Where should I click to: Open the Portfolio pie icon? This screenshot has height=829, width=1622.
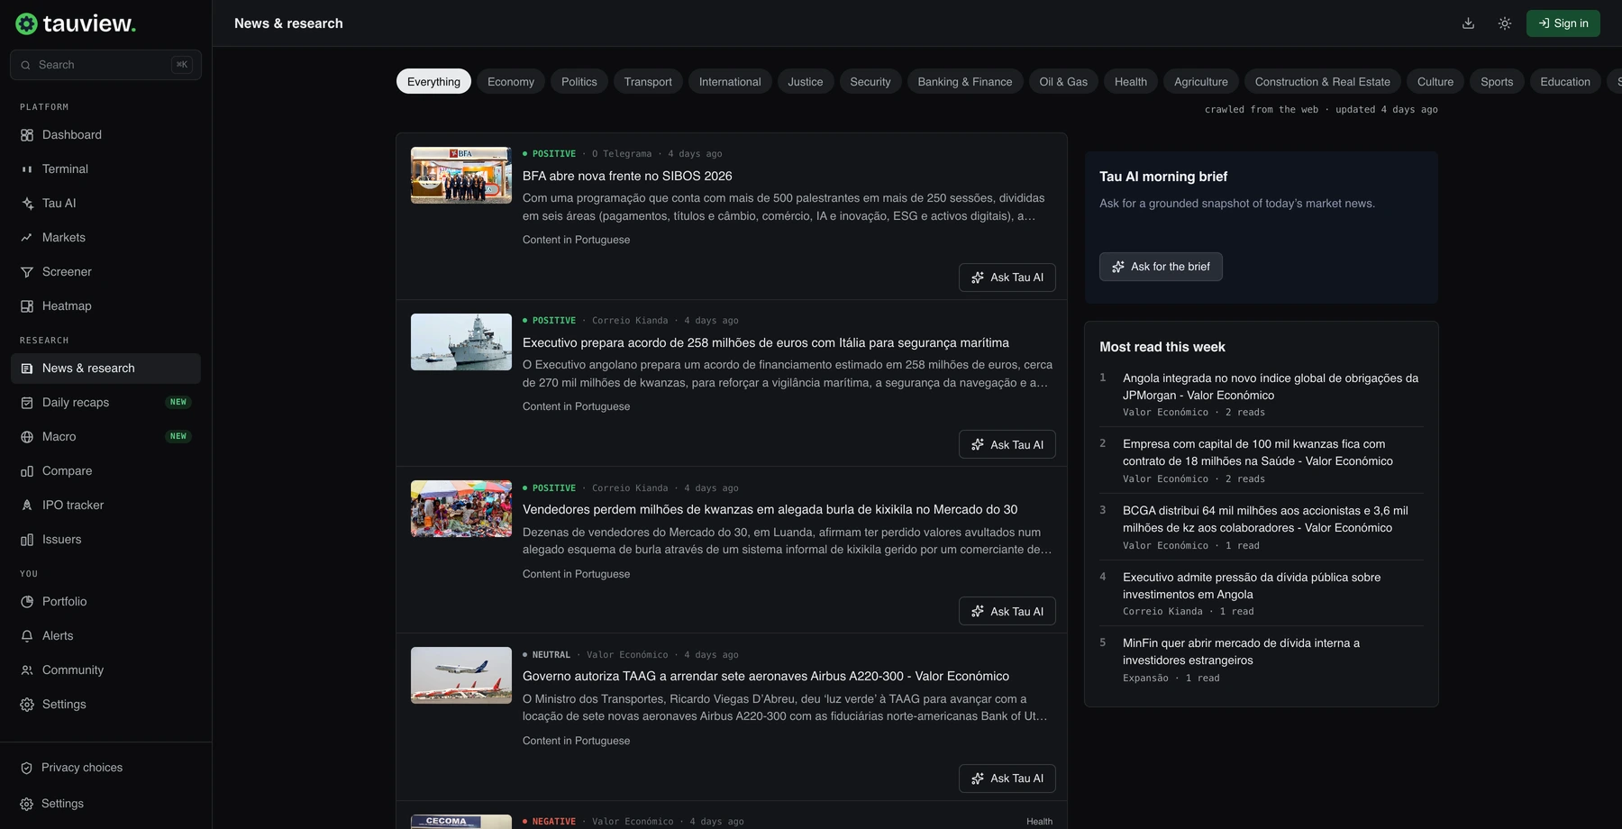coord(27,602)
